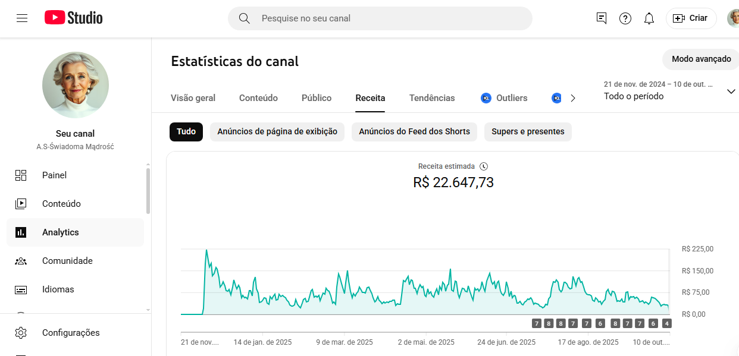
Task: Click the clock icon beside Receita estimada
Action: [484, 166]
